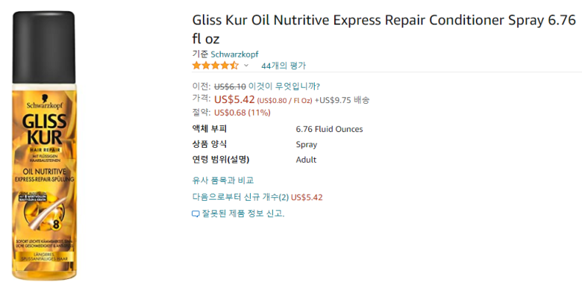The image size is (582, 282).
Task: Click the product title Gliss Kur Oil Nutritive
Action: 384,29
